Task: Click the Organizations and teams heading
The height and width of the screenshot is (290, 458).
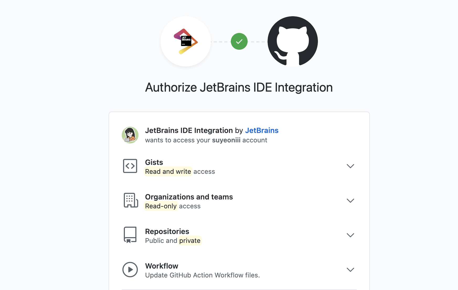Action: 189,197
